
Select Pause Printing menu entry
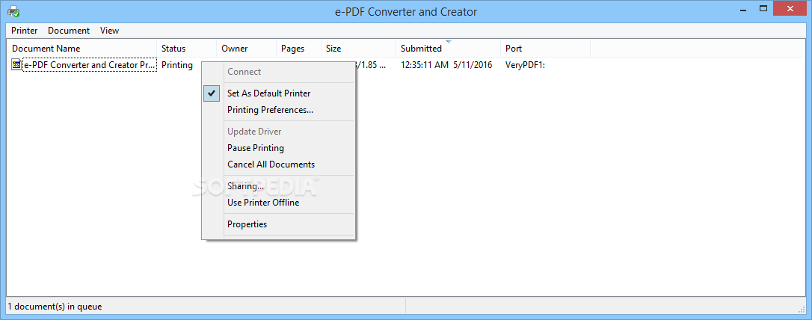[256, 148]
